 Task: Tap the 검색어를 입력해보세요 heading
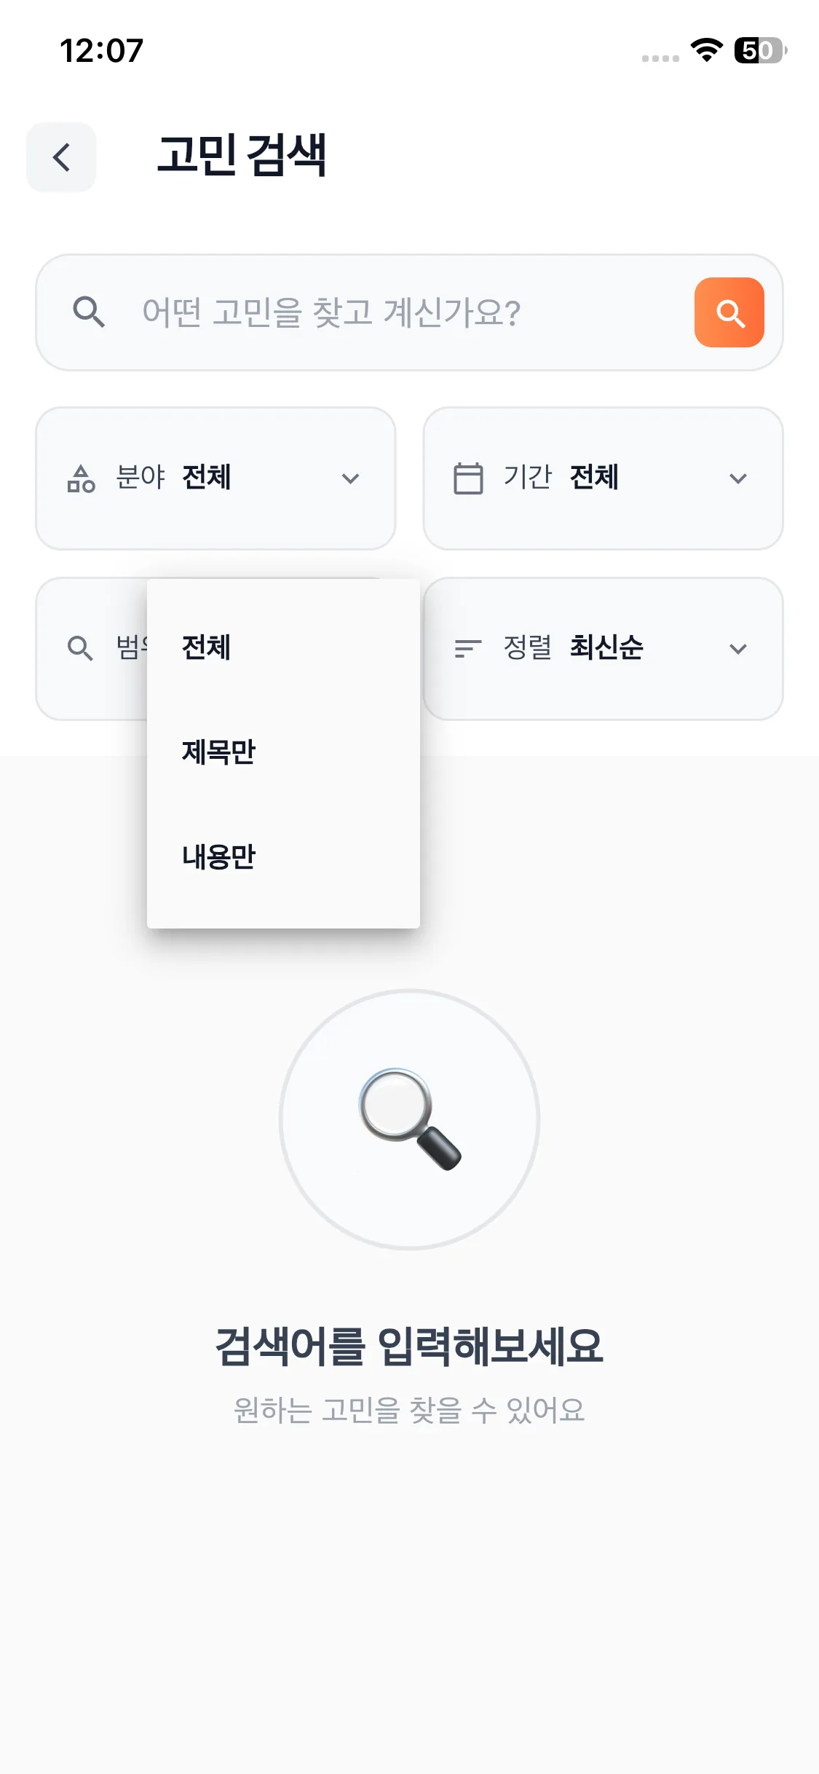coord(409,1346)
